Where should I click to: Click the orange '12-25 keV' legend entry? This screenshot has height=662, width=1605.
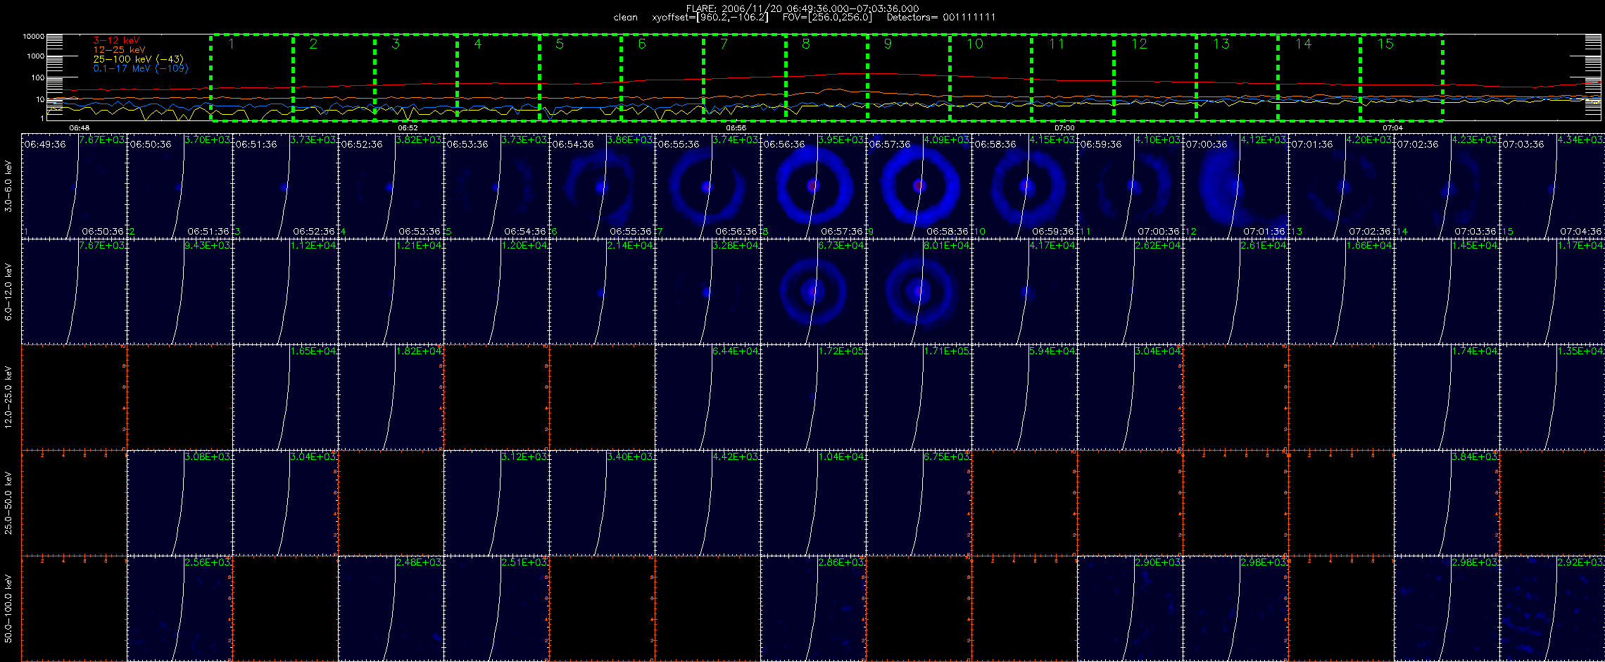click(119, 49)
